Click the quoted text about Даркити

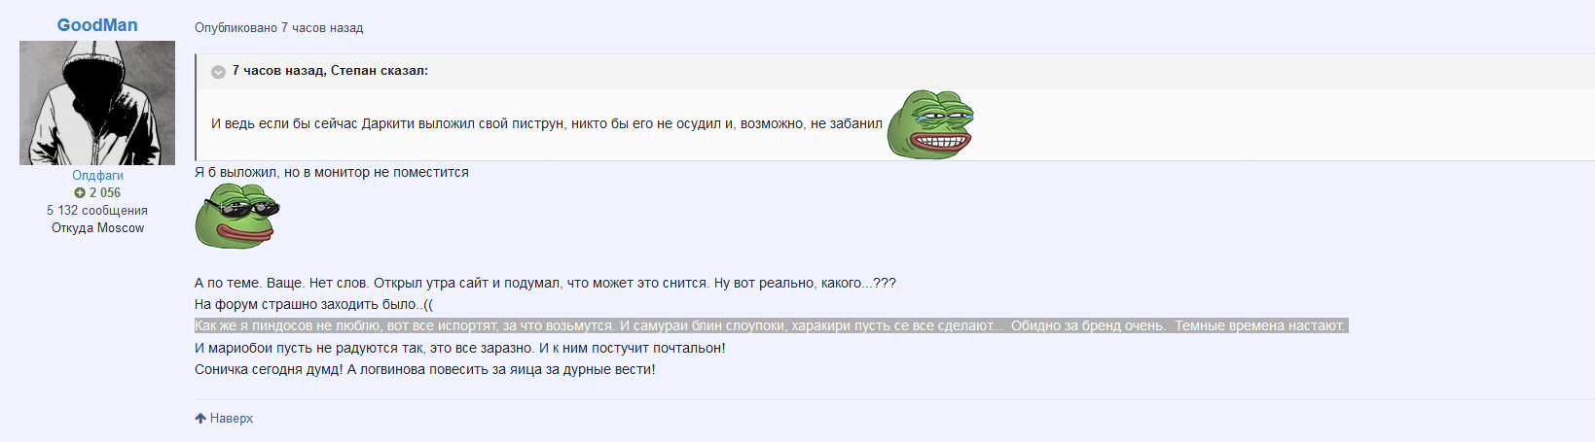547,124
